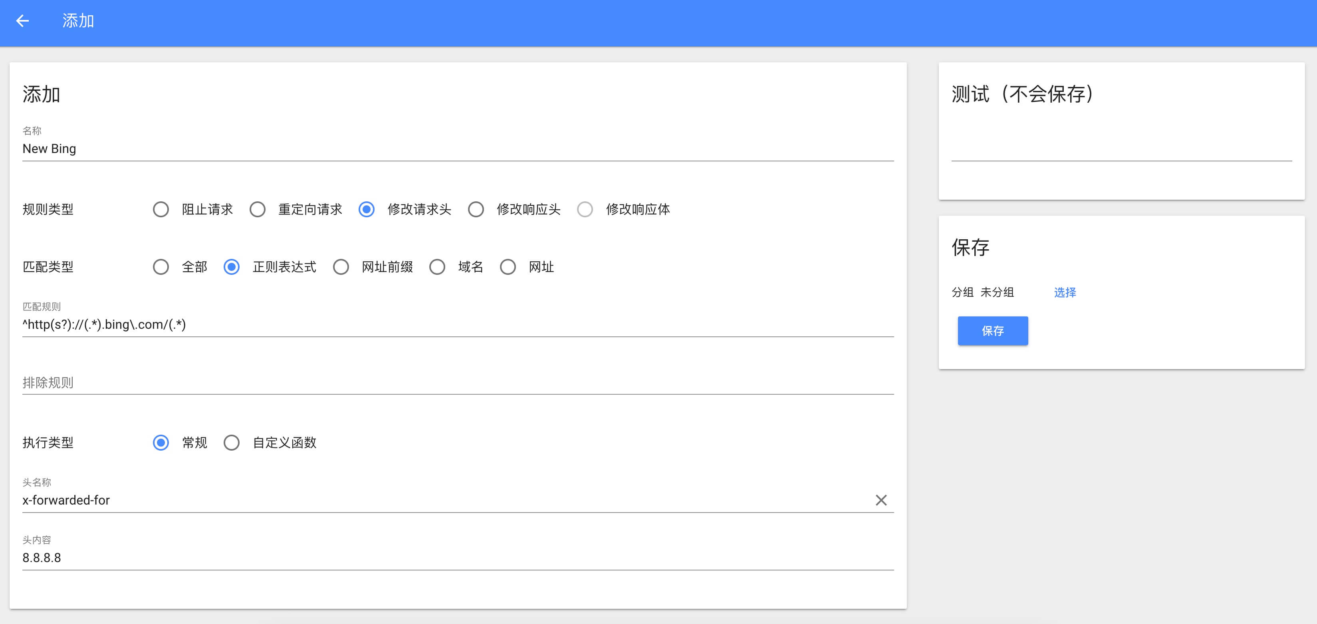
Task: Select the 重定向请求 rule type
Action: tap(257, 209)
